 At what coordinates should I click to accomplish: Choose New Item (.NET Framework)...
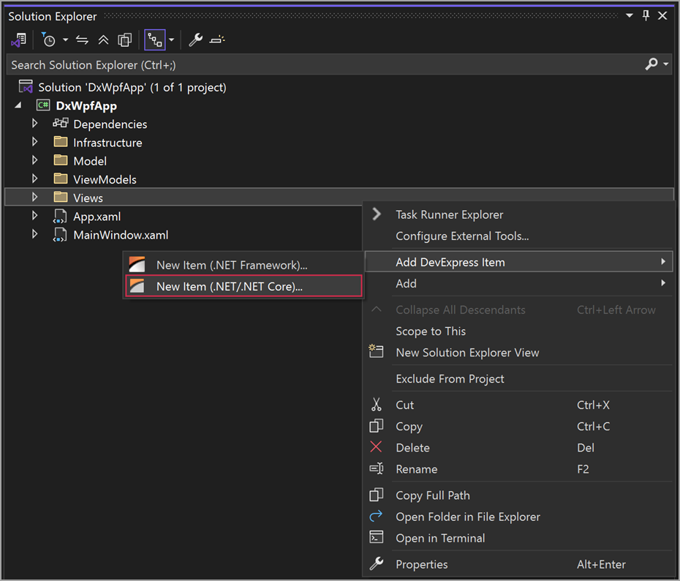coord(243,265)
